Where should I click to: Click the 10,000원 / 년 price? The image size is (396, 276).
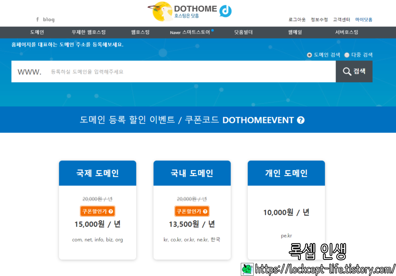pos(286,212)
